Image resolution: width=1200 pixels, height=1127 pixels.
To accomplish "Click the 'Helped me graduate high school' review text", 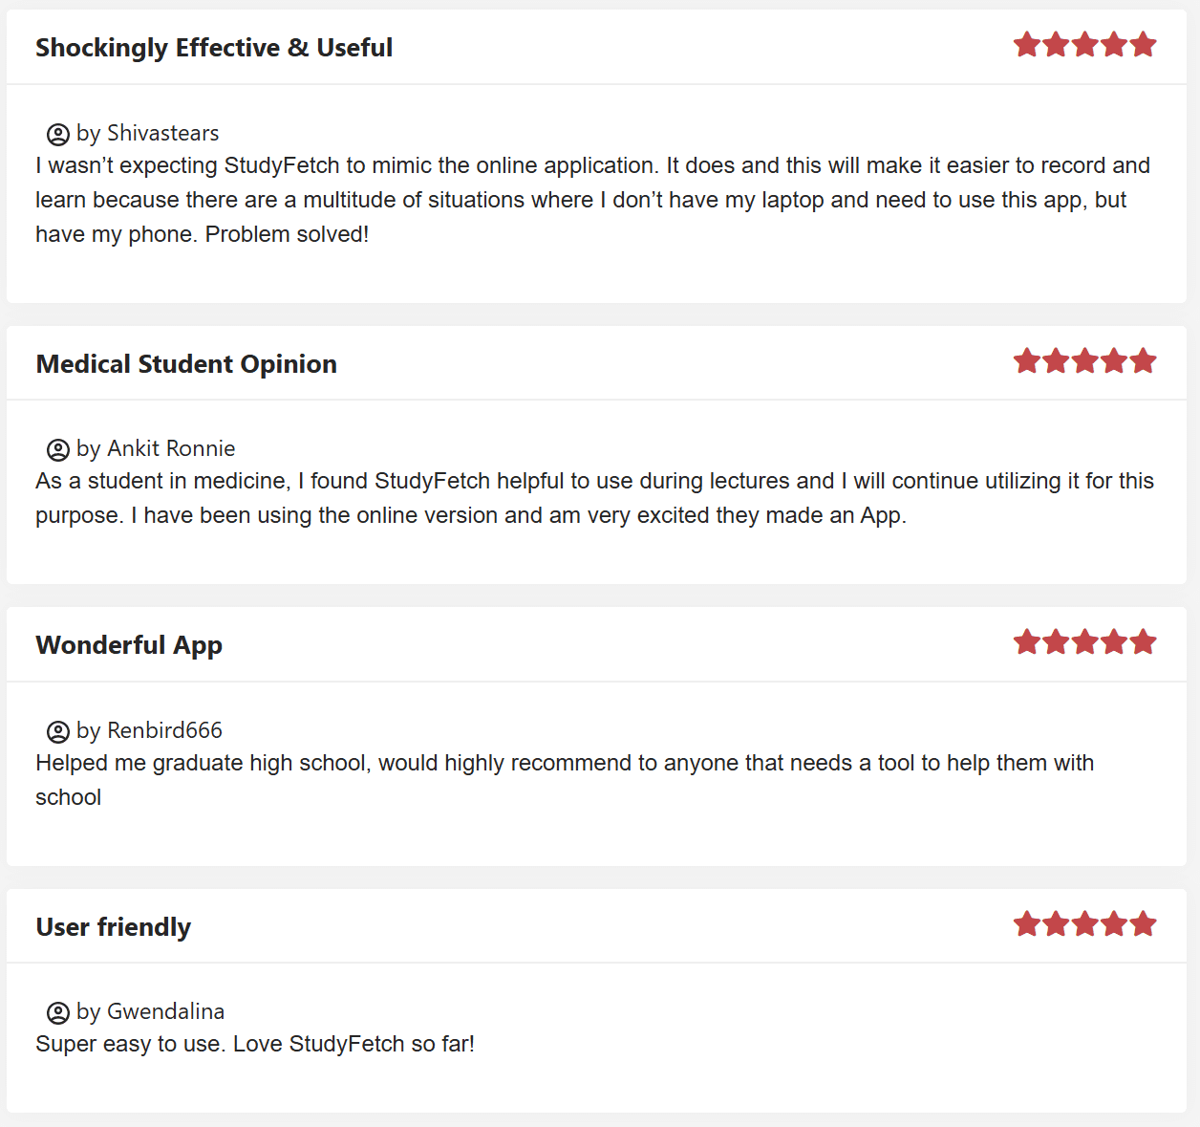I will (x=564, y=764).
